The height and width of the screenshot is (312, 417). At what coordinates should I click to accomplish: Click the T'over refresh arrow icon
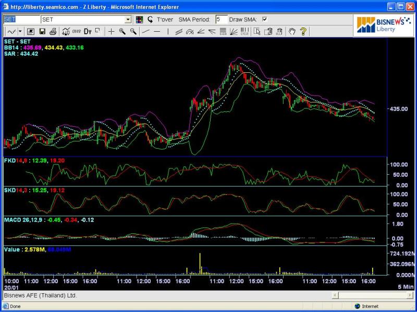click(x=150, y=19)
